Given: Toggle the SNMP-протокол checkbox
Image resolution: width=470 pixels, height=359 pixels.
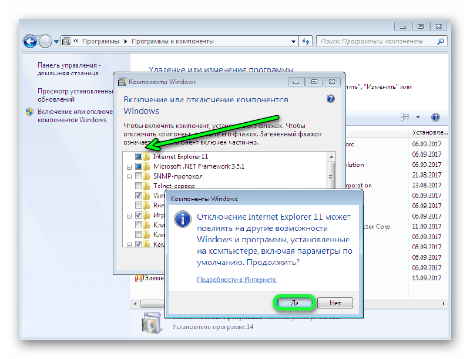Looking at the screenshot, I should [139, 176].
